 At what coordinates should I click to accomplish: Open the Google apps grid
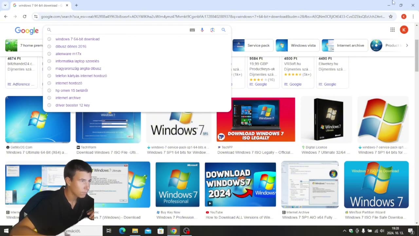click(x=392, y=30)
